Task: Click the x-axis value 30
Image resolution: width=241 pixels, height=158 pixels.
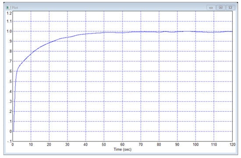Action: (x=67, y=144)
